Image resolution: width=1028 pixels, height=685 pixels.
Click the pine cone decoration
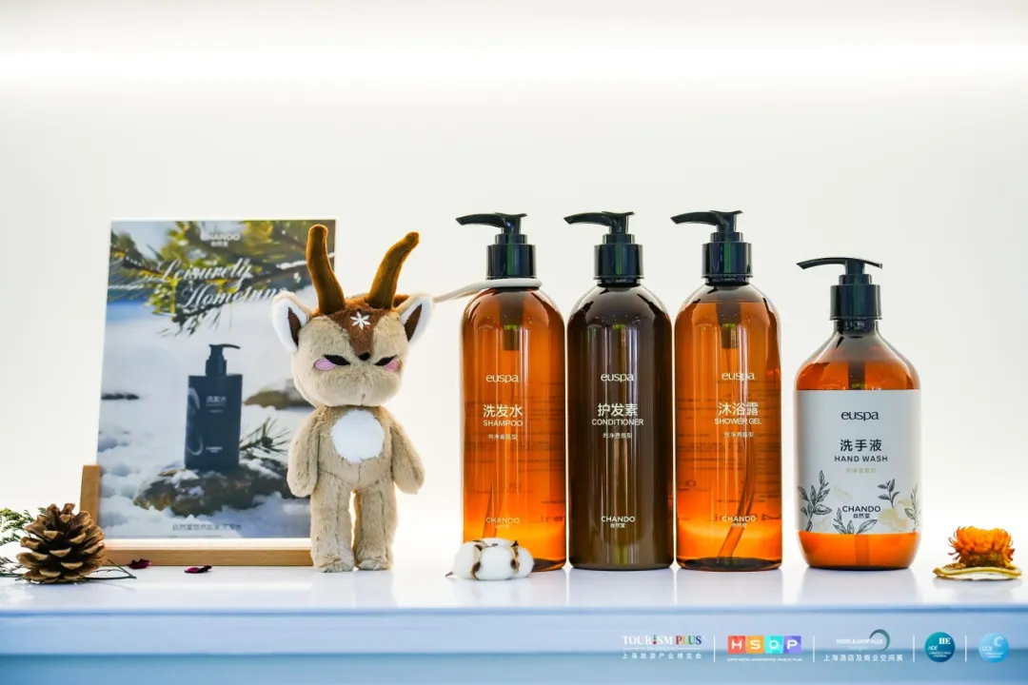62,542
